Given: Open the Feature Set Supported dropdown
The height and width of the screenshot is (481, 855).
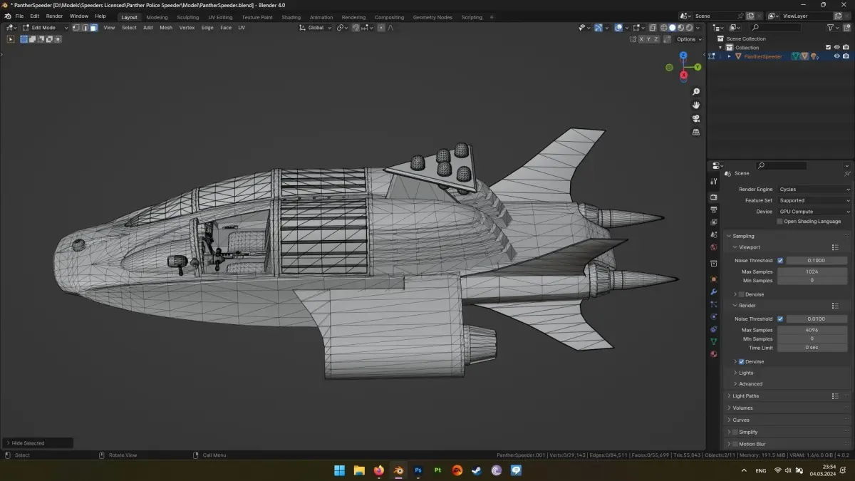Looking at the screenshot, I should tap(814, 200).
